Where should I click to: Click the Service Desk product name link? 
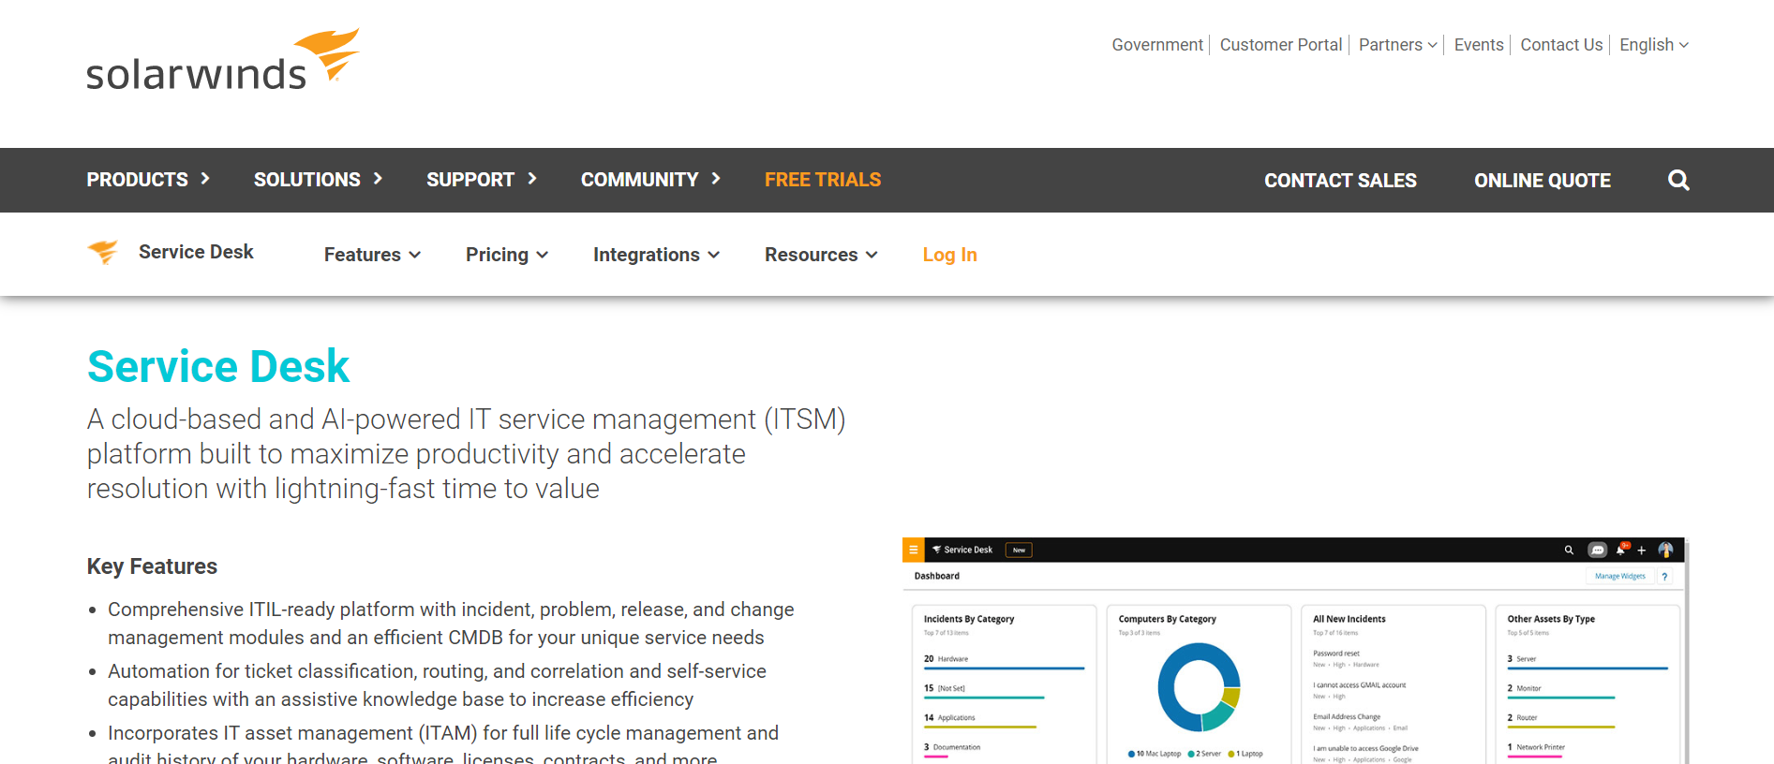coord(196,252)
